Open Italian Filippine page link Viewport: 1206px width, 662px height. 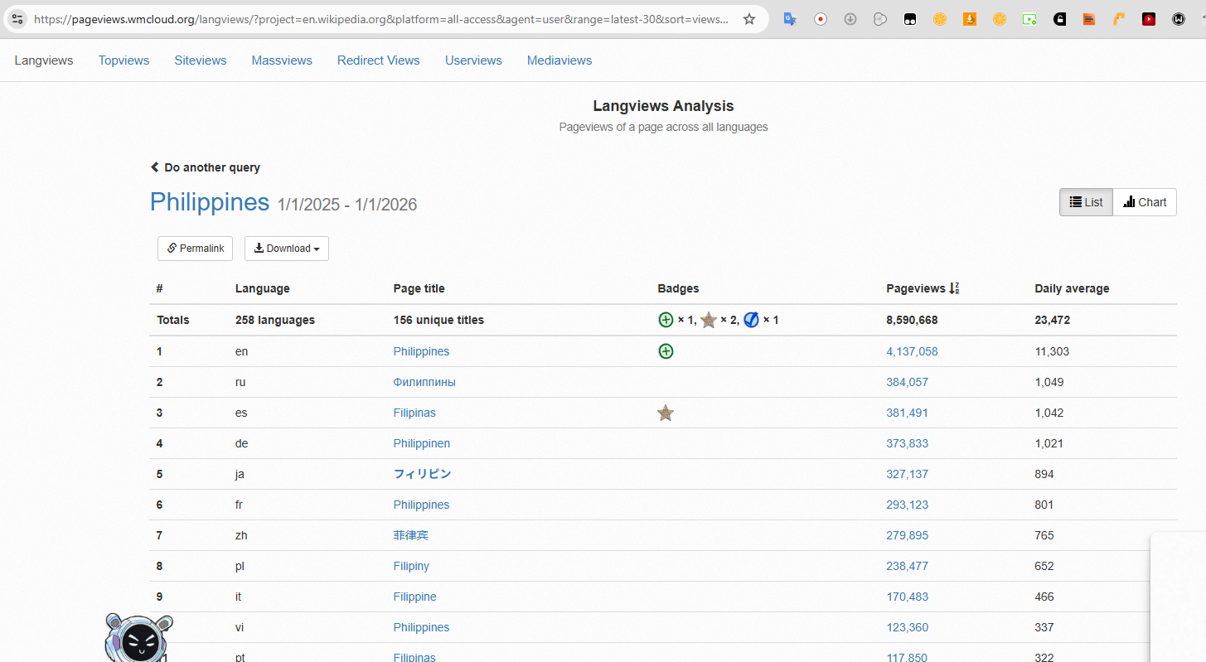tap(415, 597)
